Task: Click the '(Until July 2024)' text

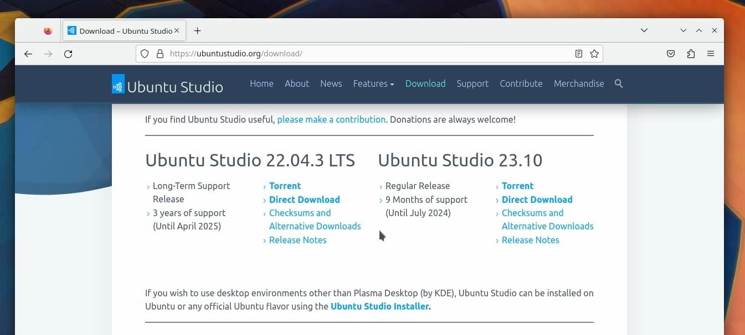Action: coord(418,213)
